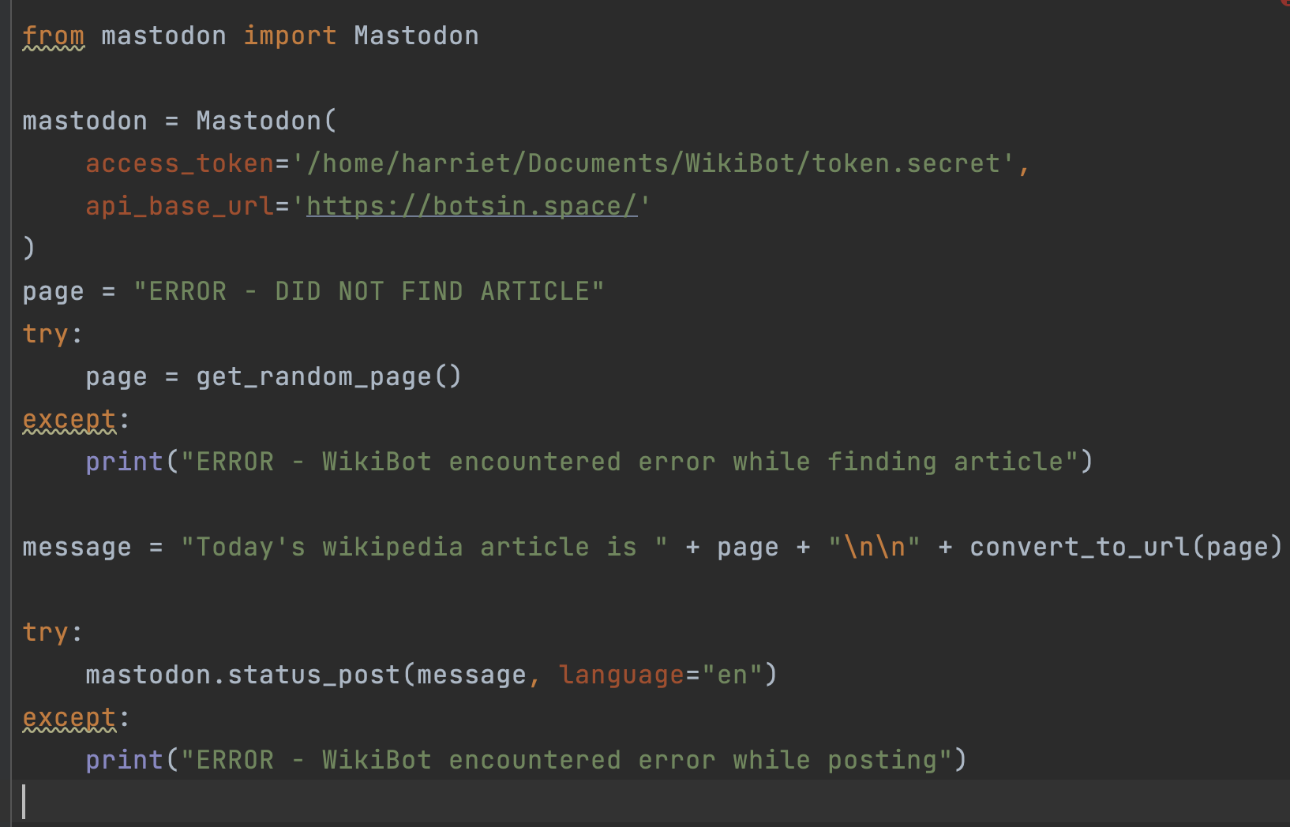Viewport: 1290px width, 827px height.
Task: Click the underlined 'from' keyword on the first line
Action: click(53, 36)
